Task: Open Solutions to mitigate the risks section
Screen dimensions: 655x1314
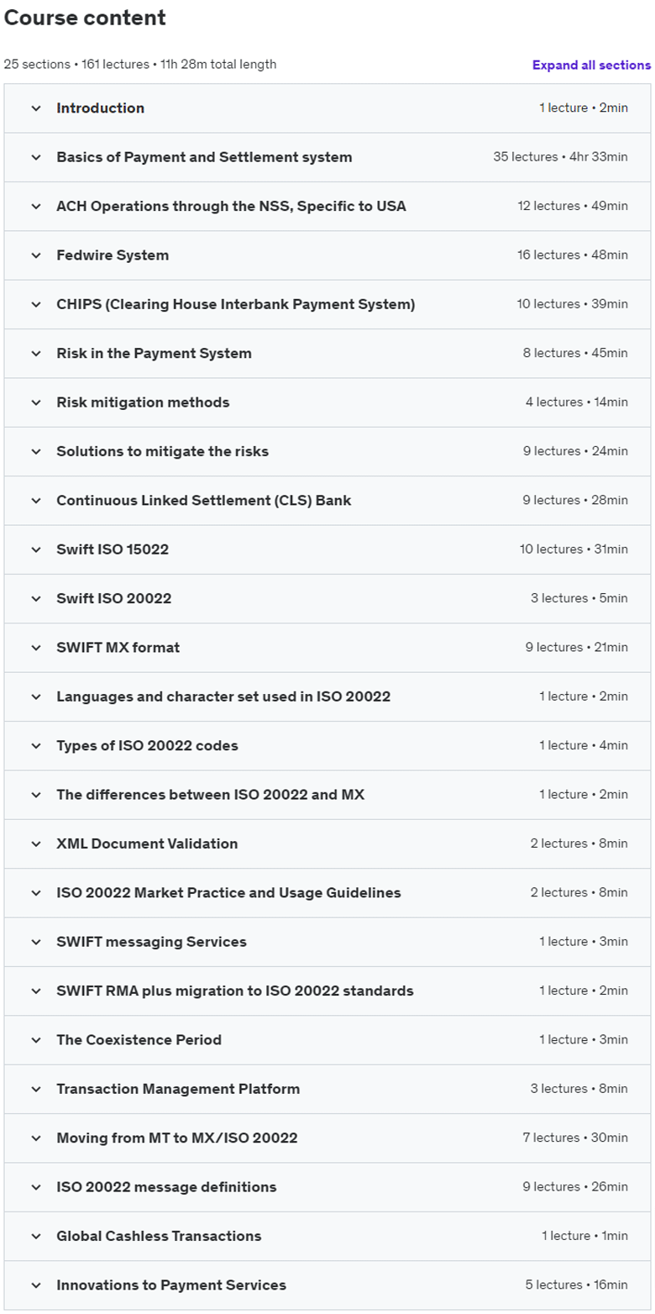Action: click(x=327, y=451)
